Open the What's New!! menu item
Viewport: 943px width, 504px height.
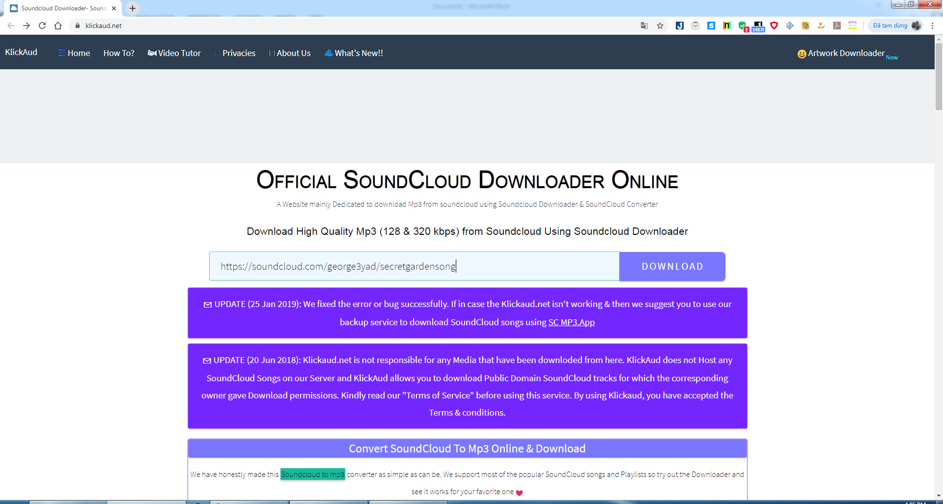[x=354, y=53]
